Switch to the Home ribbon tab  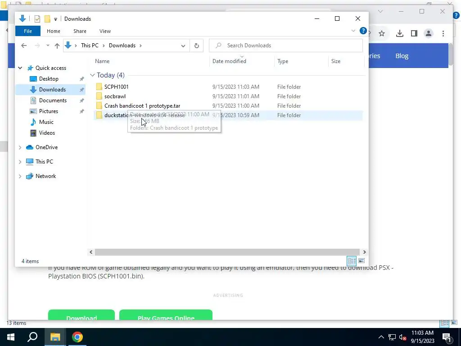click(x=54, y=31)
